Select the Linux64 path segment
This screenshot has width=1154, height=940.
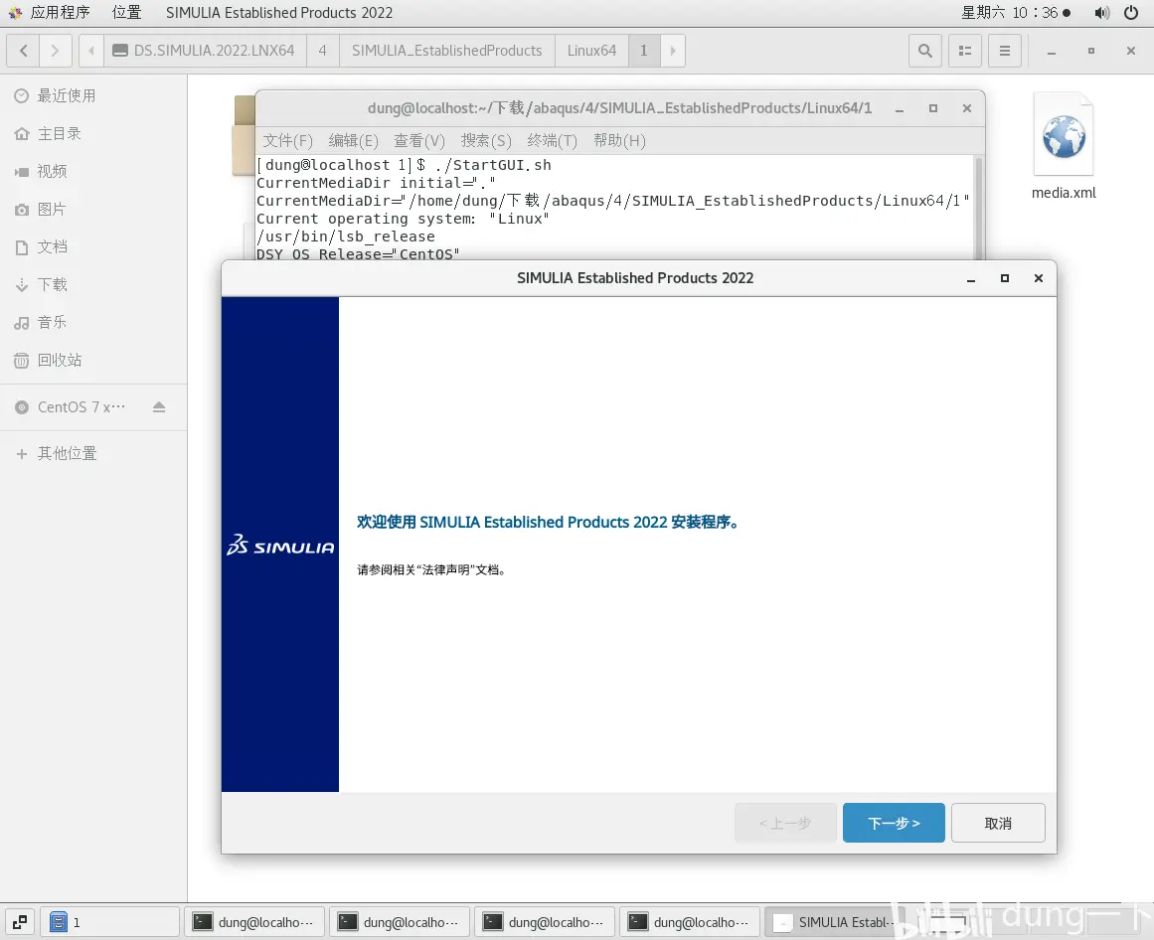(591, 51)
